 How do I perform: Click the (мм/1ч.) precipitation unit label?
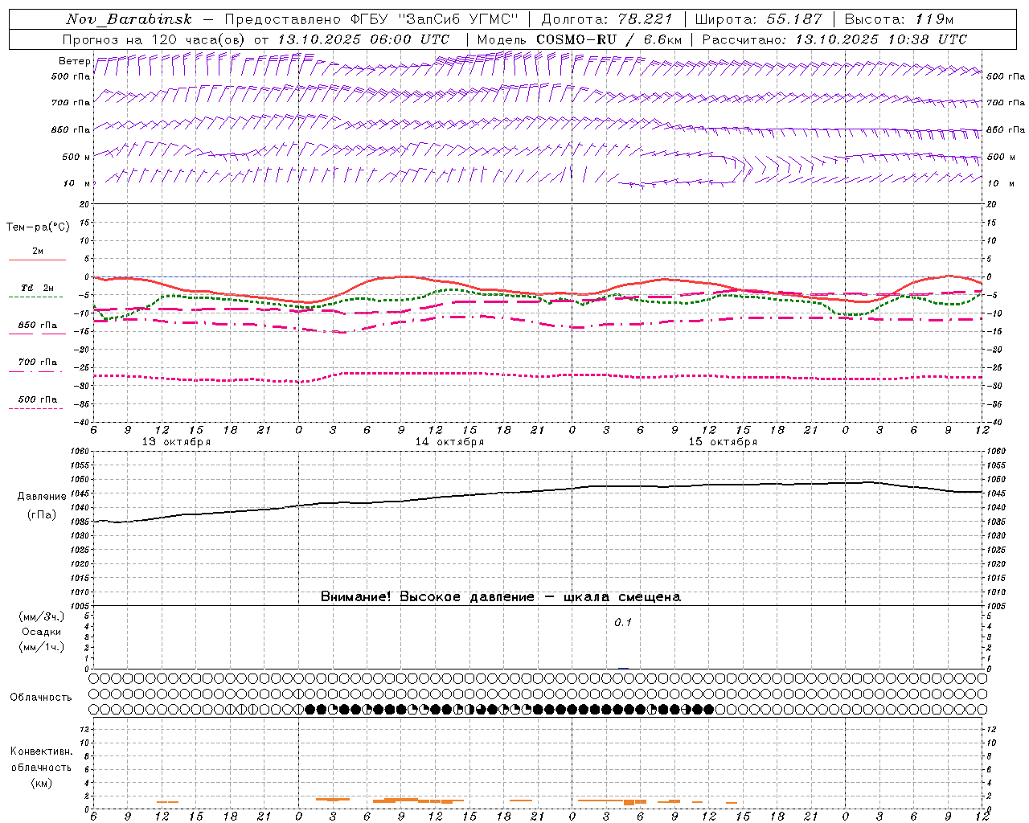tap(42, 648)
